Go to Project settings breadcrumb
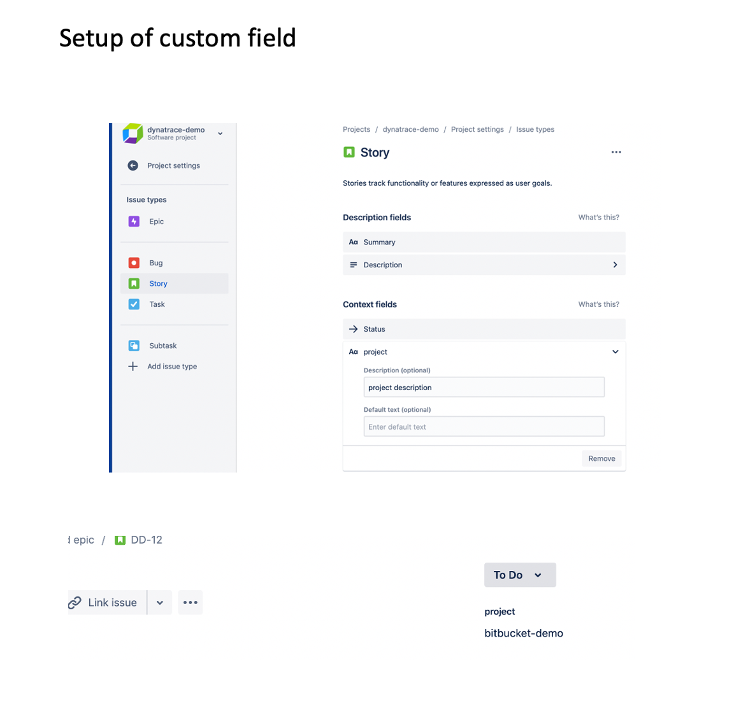This screenshot has width=755, height=716. click(x=477, y=129)
